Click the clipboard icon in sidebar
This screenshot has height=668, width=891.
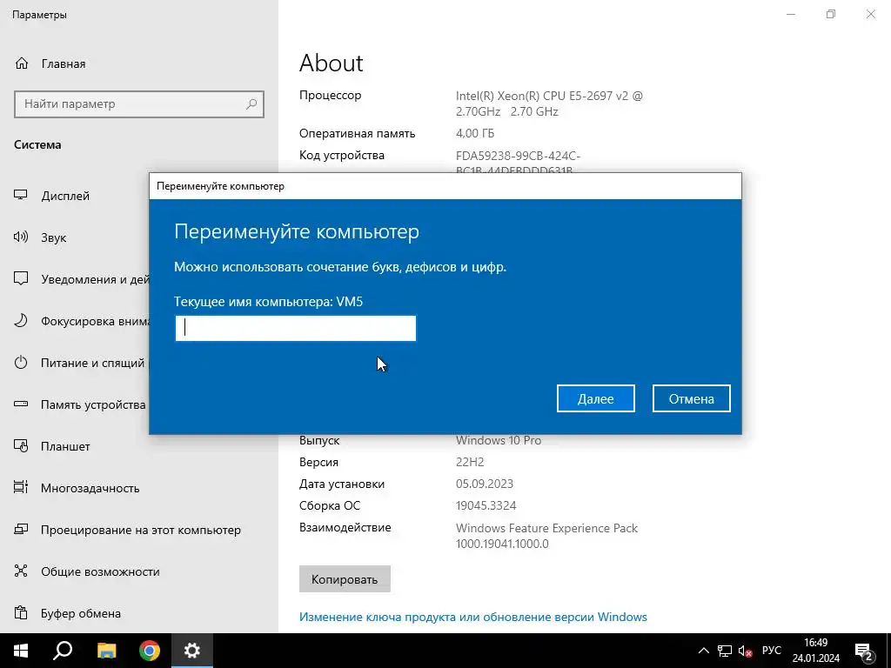pyautogui.click(x=21, y=612)
